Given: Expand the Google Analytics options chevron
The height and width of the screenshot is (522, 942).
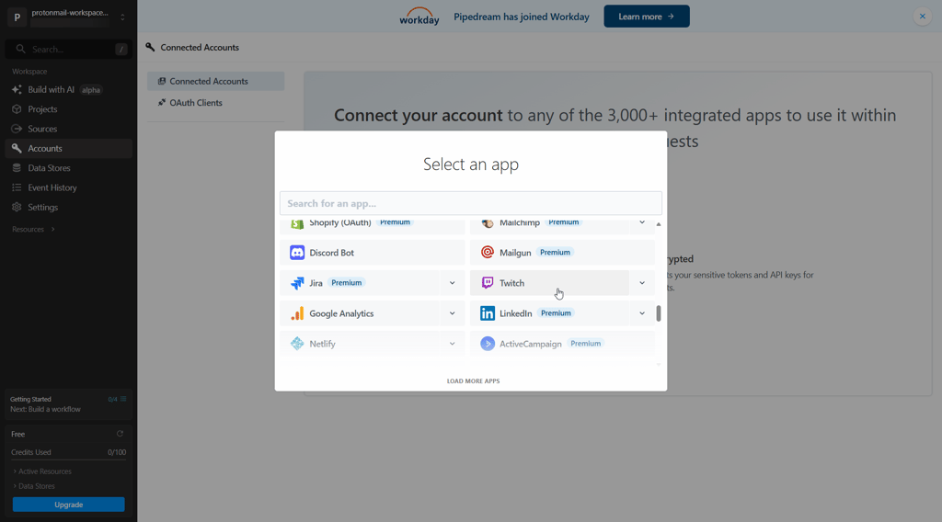Looking at the screenshot, I should [452, 313].
